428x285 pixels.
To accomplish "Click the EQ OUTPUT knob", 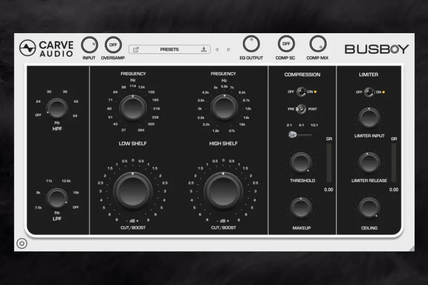I will pos(251,45).
